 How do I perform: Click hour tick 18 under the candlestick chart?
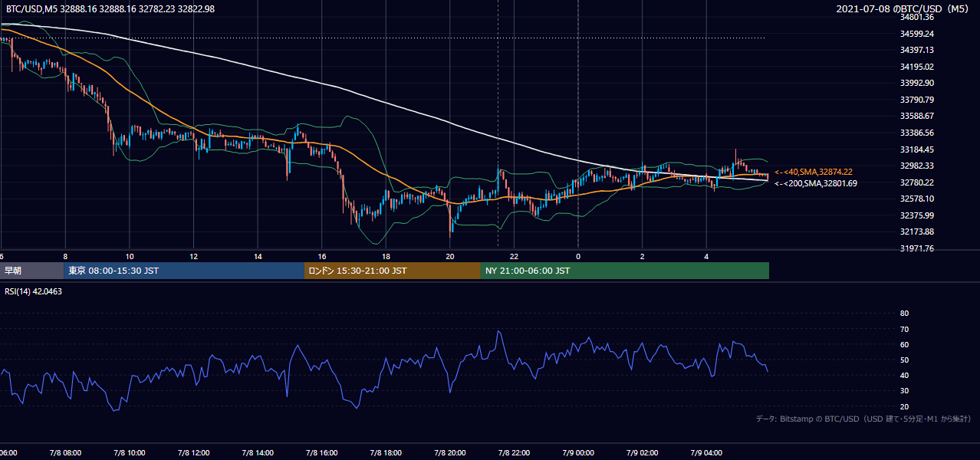[x=386, y=257]
